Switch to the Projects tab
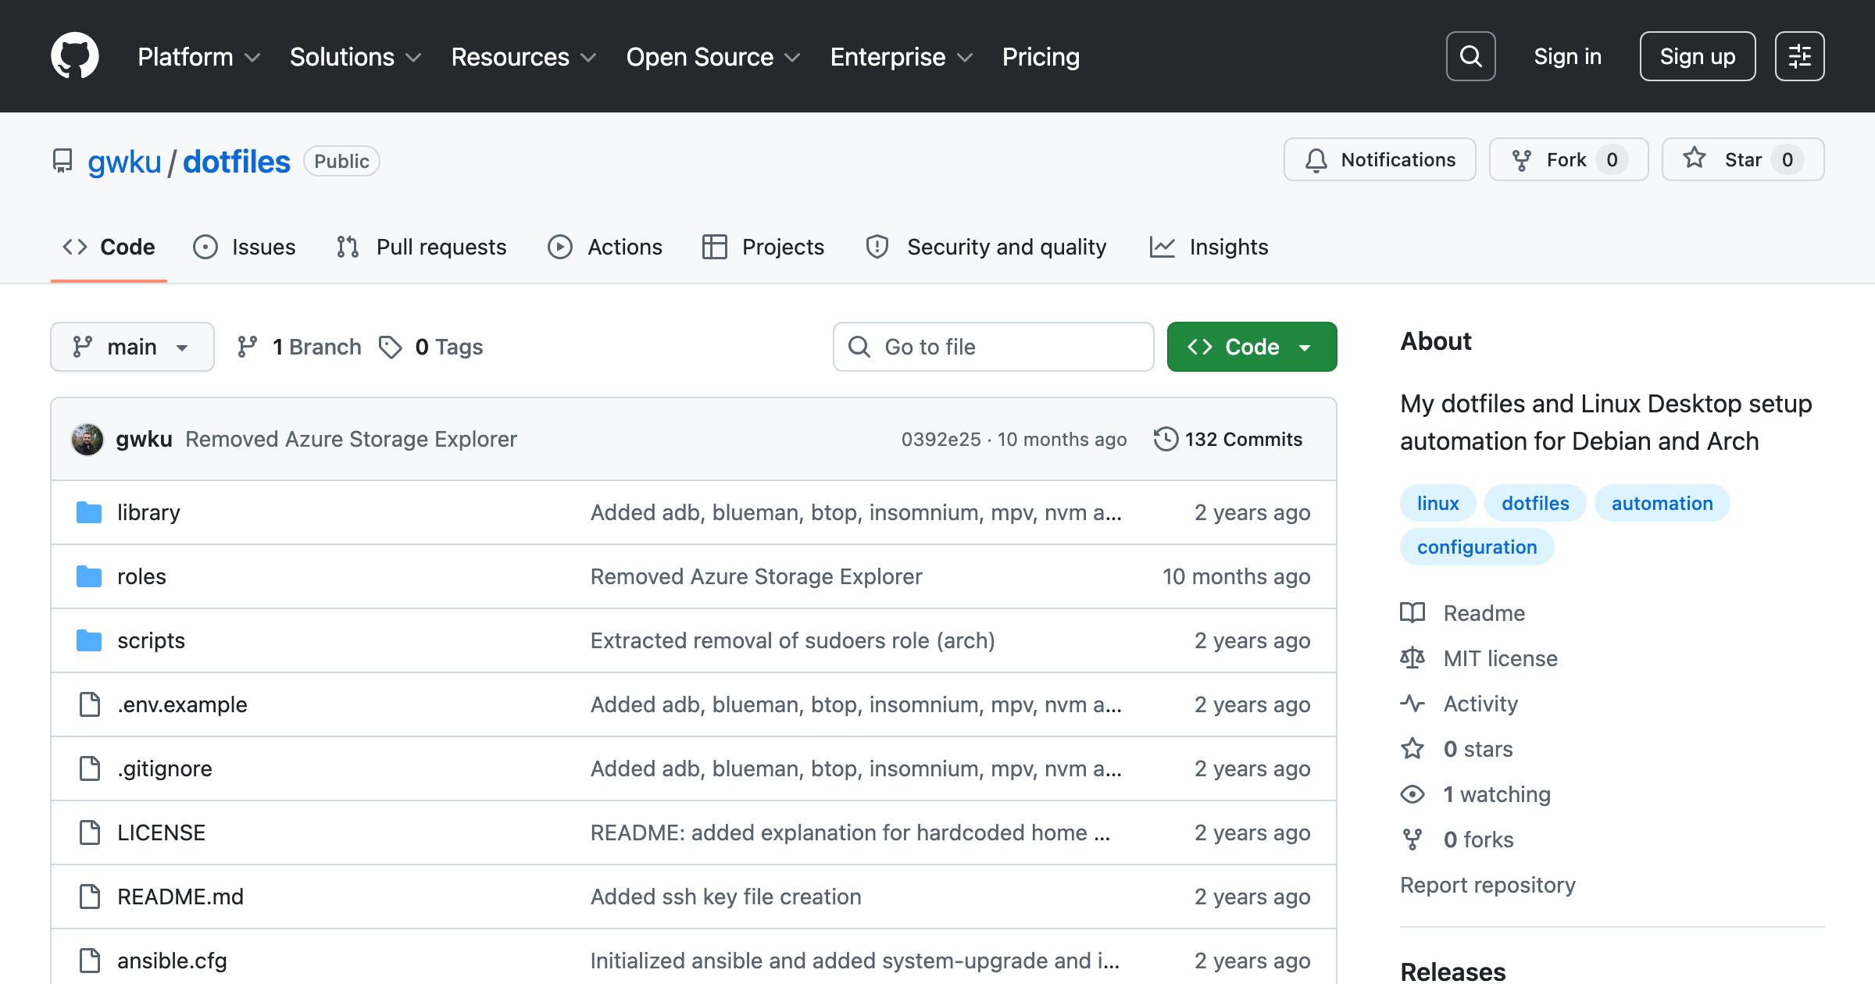1875x984 pixels. tap(763, 247)
